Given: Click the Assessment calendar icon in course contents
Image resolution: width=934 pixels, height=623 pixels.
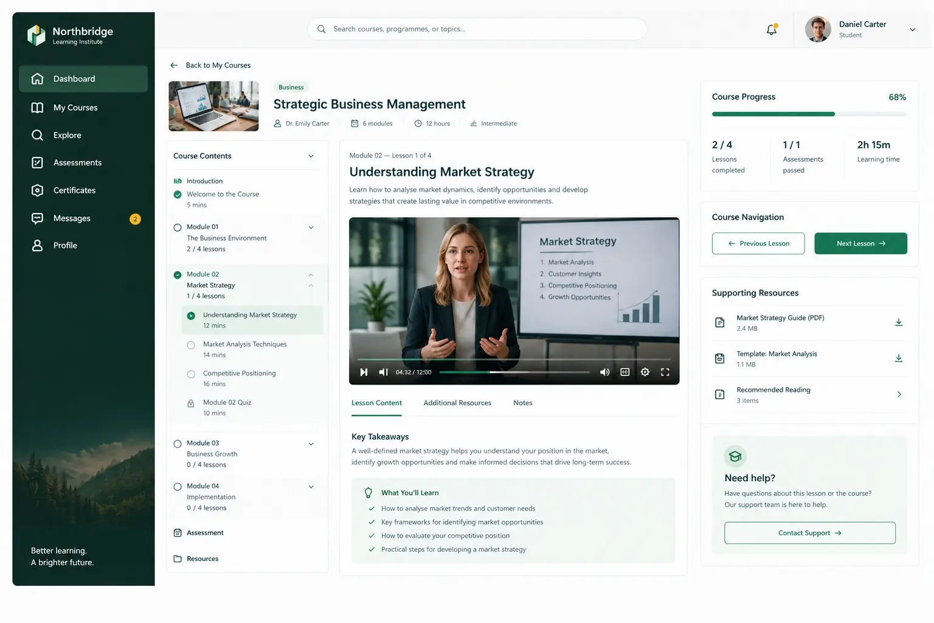Looking at the screenshot, I should click(x=178, y=533).
